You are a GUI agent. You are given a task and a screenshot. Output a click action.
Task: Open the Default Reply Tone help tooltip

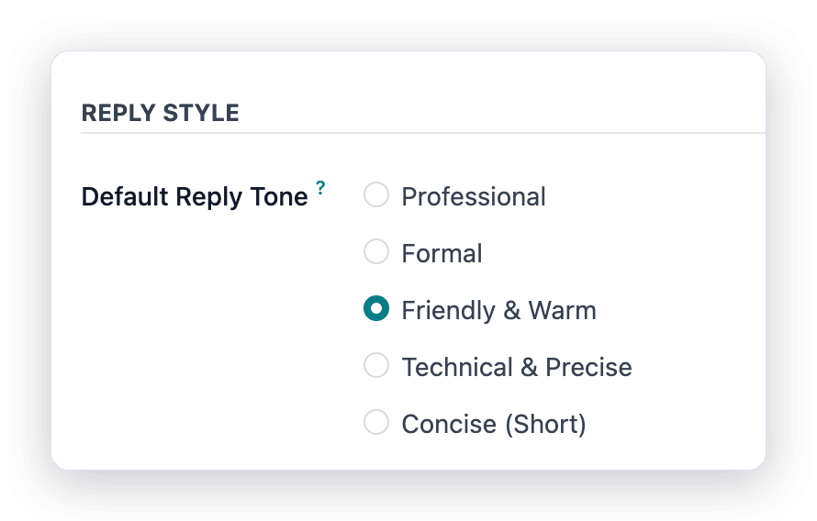click(x=320, y=187)
